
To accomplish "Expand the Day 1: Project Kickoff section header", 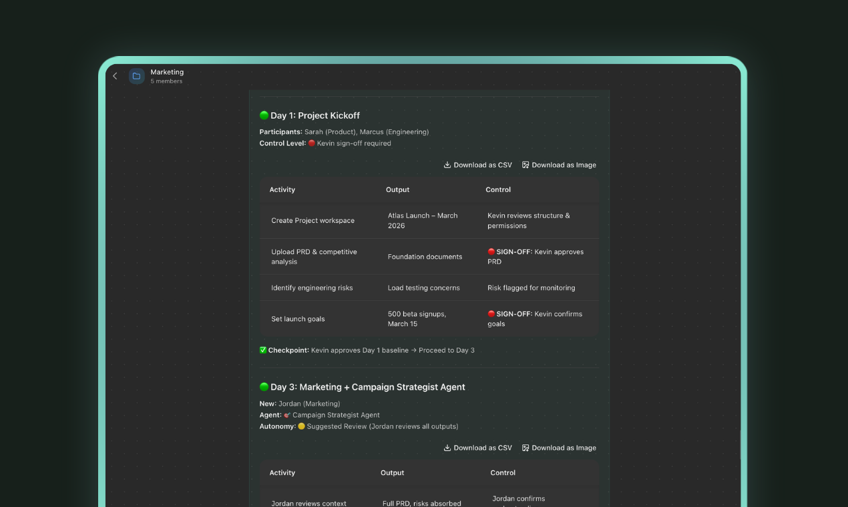I will pyautogui.click(x=314, y=115).
